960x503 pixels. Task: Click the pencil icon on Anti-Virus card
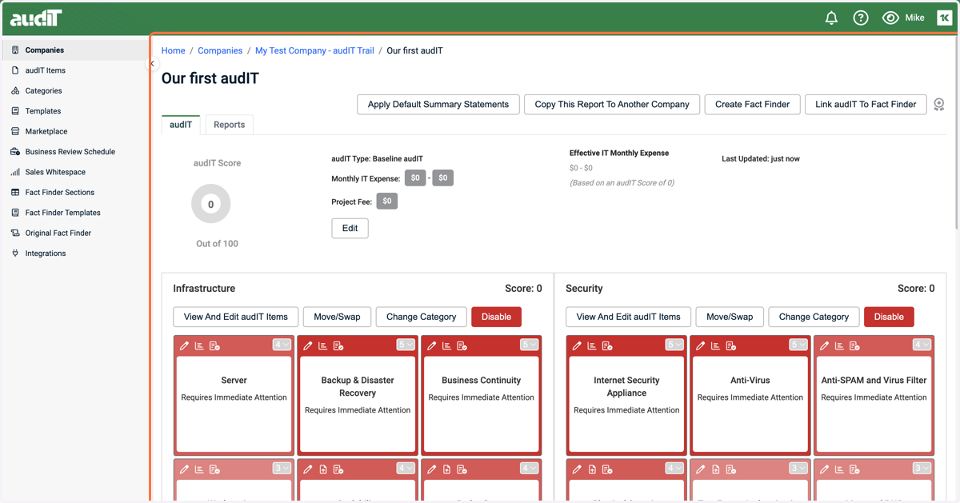coord(701,345)
